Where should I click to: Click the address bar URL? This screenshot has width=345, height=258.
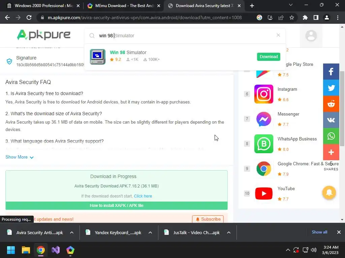point(145,17)
